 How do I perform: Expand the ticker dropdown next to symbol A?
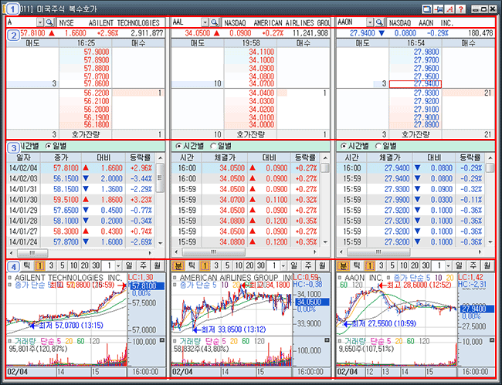tap(40, 22)
